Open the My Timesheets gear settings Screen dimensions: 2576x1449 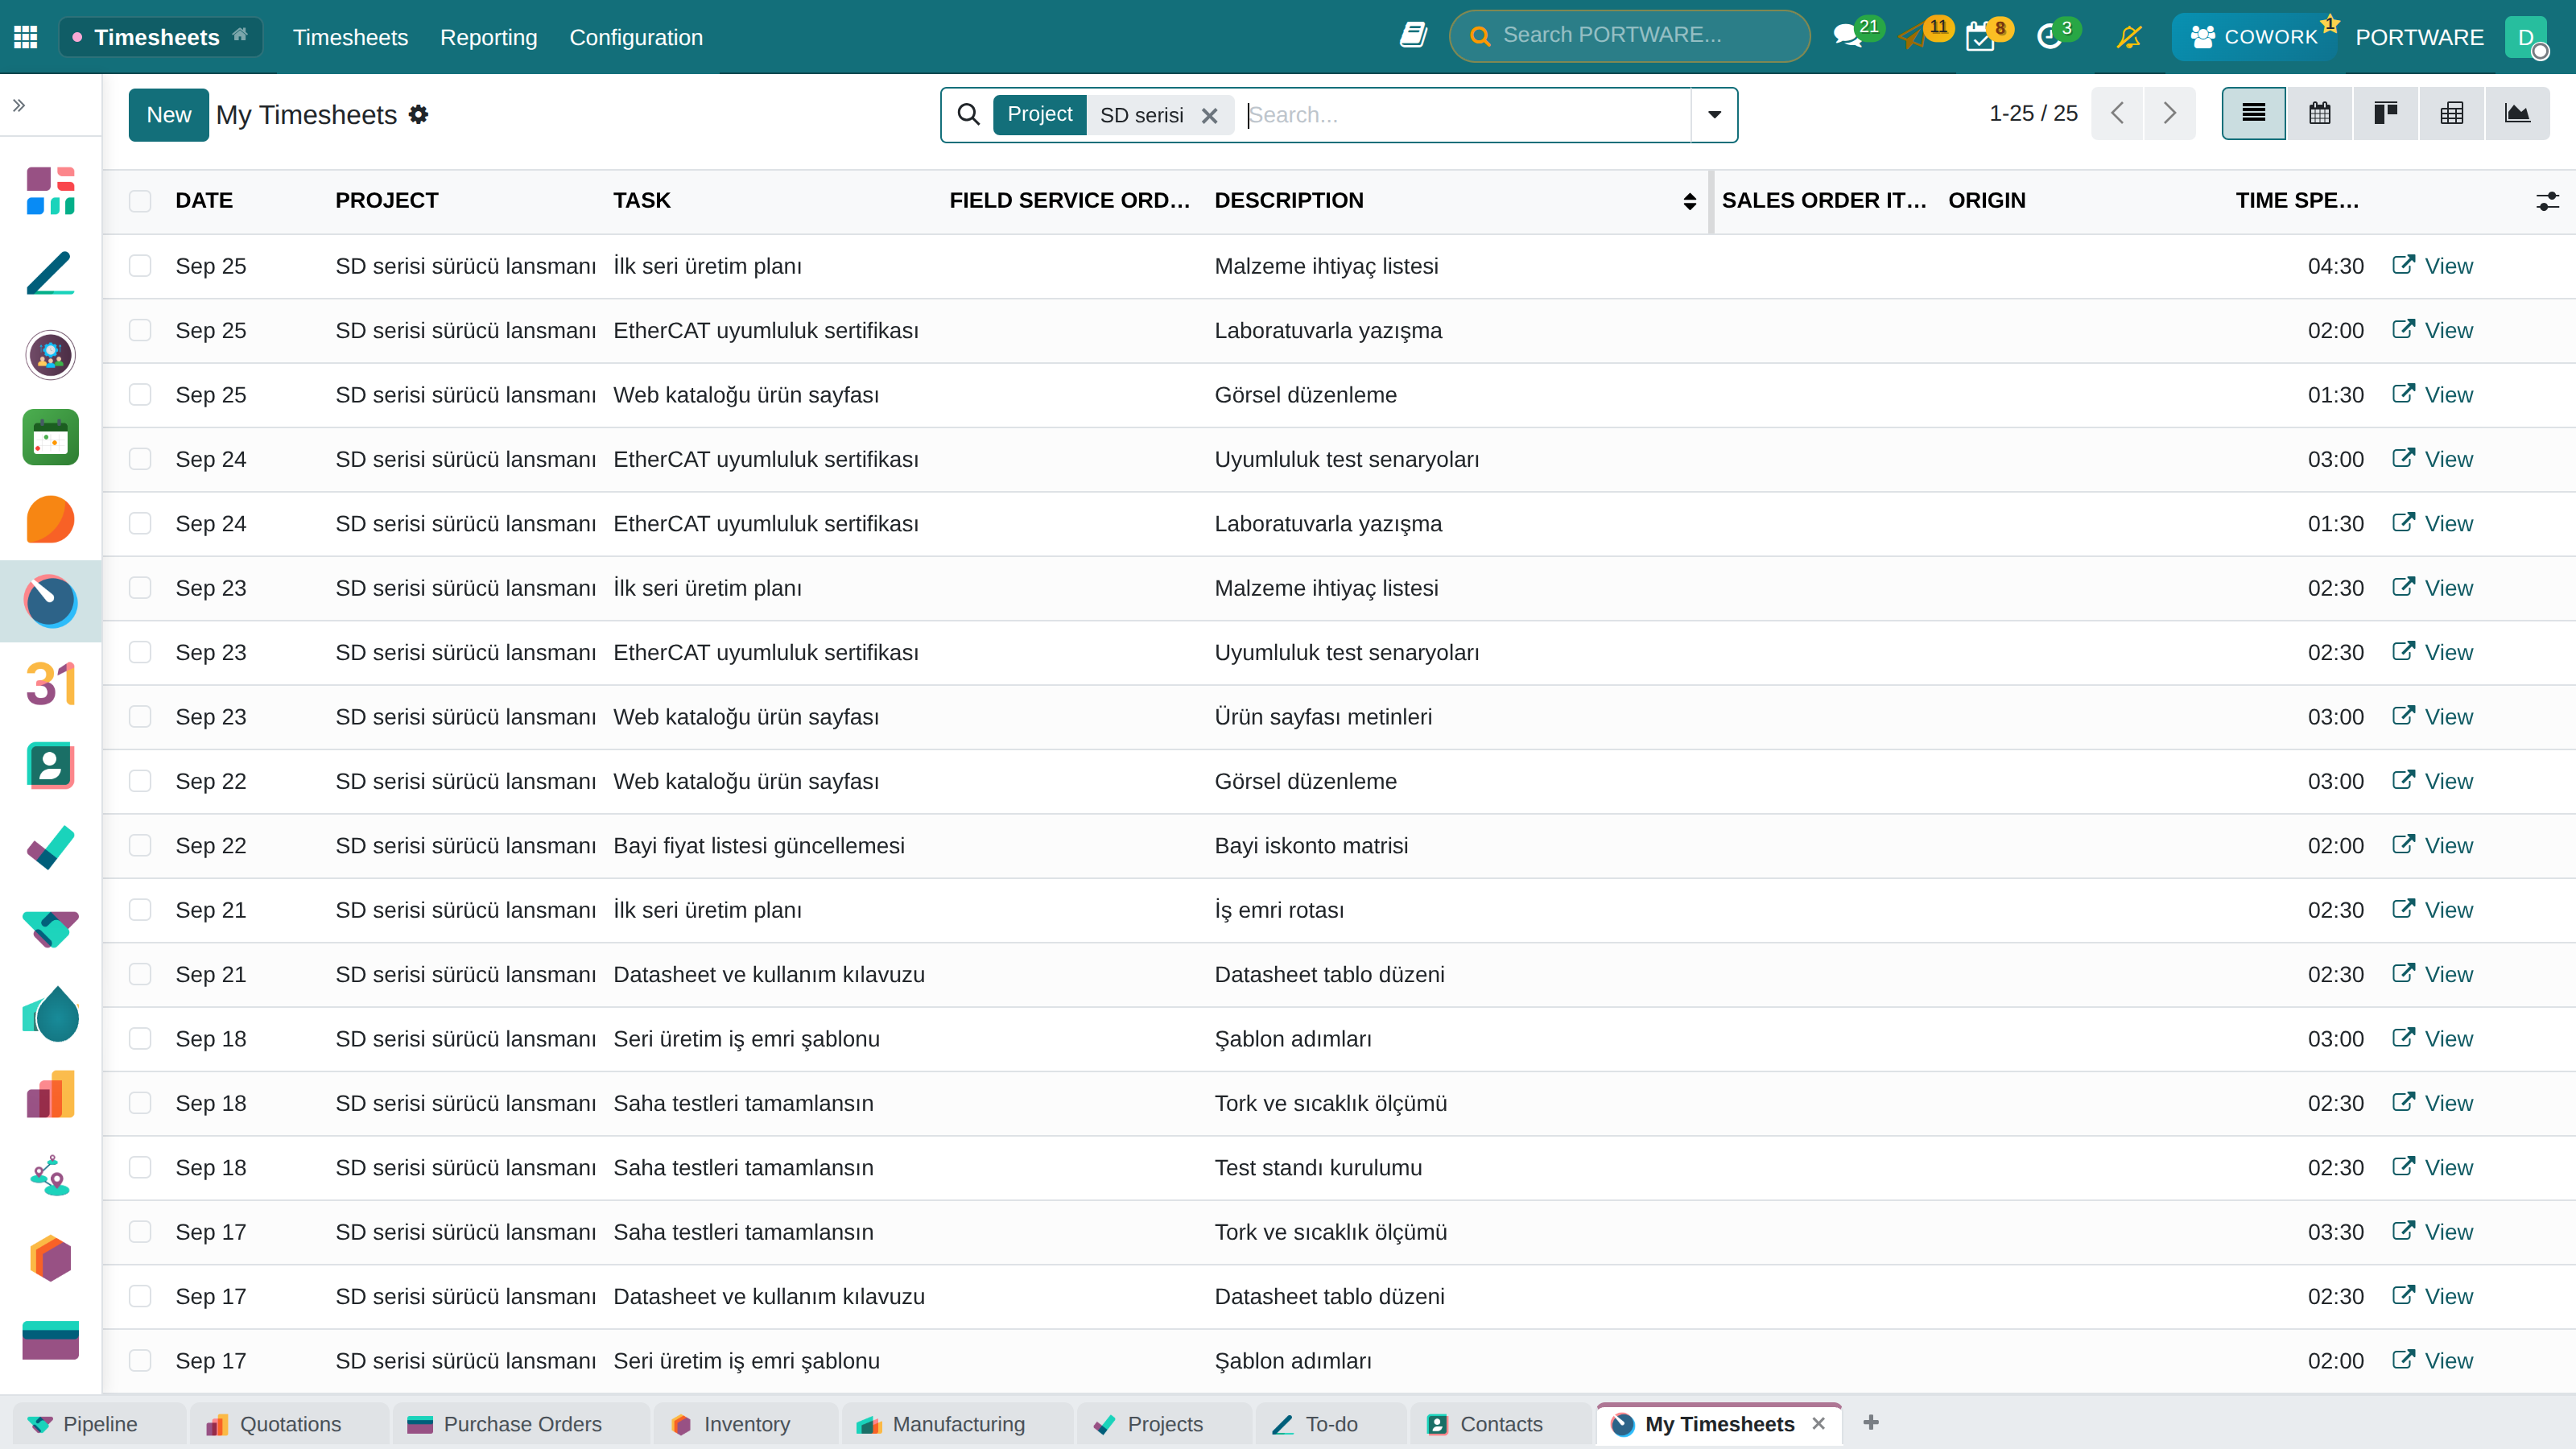coord(419,114)
